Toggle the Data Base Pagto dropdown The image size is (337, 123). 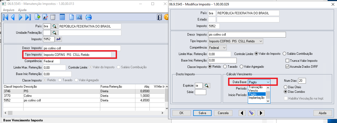point(259,82)
